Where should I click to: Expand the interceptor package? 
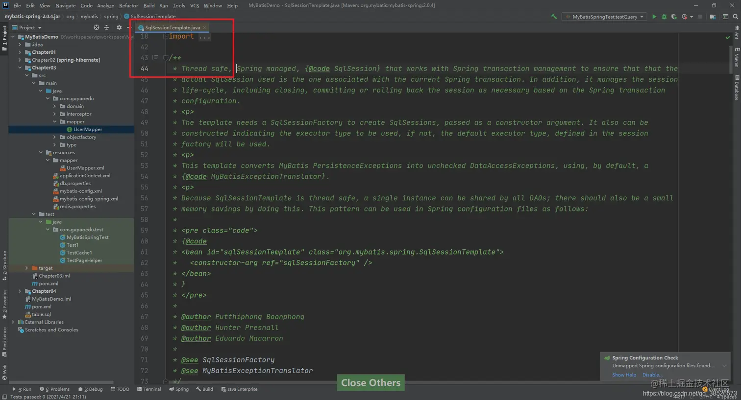pos(54,114)
